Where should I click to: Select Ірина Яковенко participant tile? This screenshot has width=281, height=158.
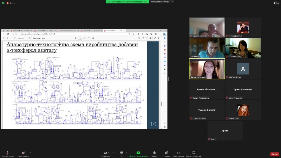point(243,90)
